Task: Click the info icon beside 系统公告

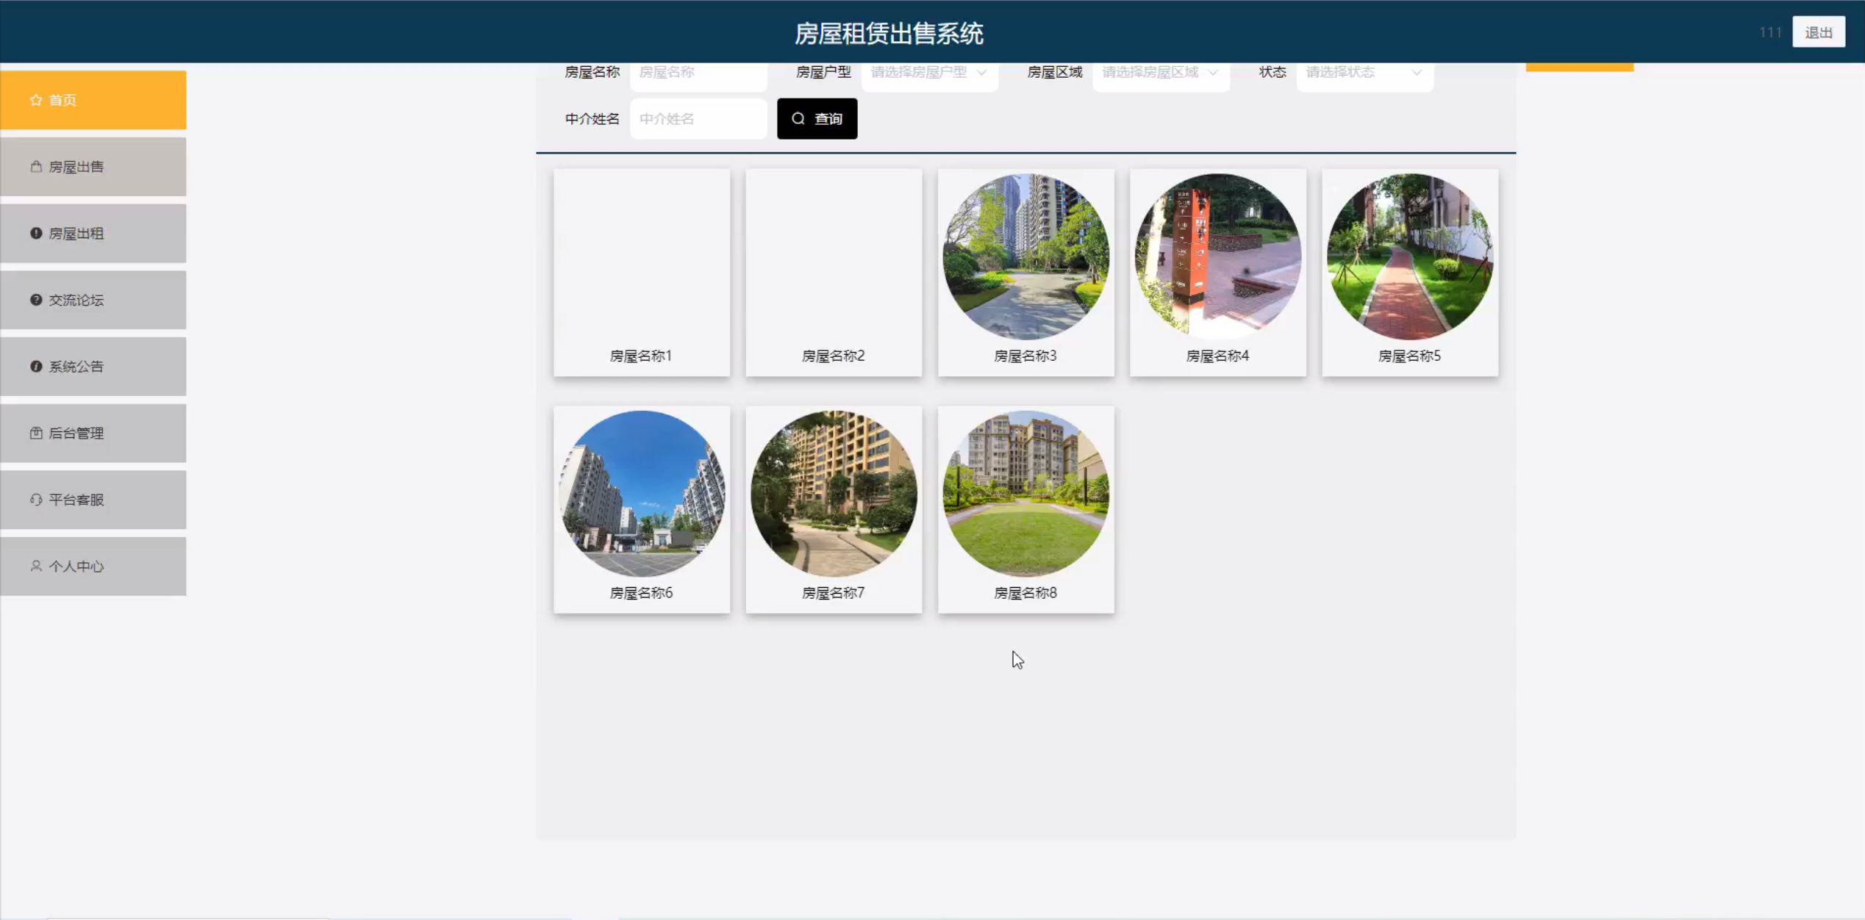Action: (x=35, y=367)
